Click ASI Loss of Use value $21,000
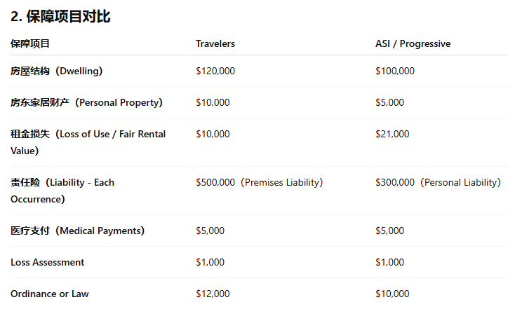The height and width of the screenshot is (309, 508). click(x=392, y=134)
